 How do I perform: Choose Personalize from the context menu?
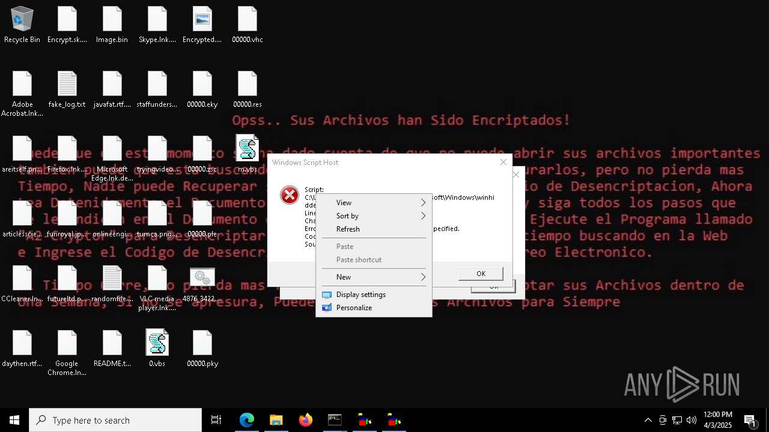[x=374, y=308]
